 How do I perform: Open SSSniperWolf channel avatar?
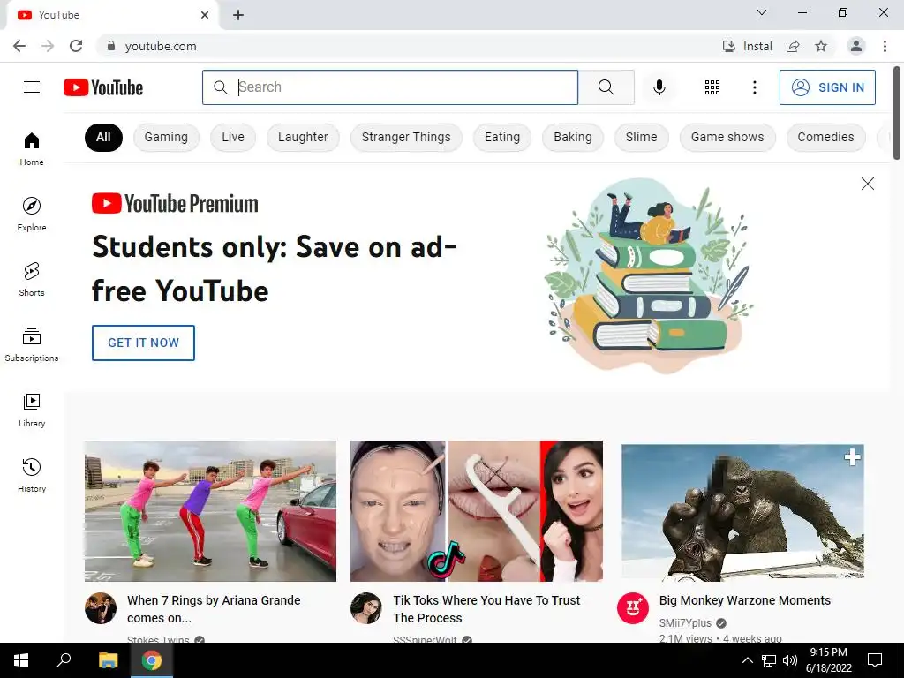366,607
